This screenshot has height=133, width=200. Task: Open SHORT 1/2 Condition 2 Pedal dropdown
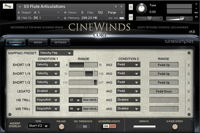tap(128, 82)
